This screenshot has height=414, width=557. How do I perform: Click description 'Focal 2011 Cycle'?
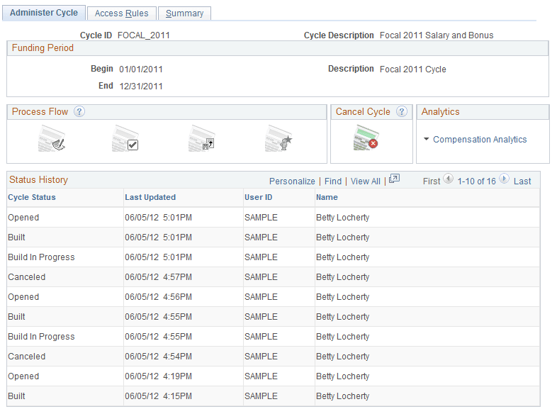(x=412, y=69)
